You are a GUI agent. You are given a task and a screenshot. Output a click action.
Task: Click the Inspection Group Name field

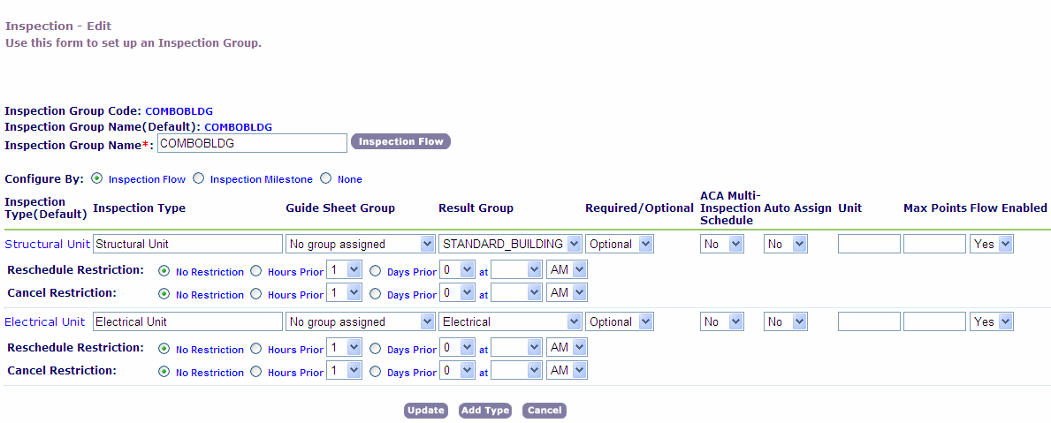click(x=252, y=143)
